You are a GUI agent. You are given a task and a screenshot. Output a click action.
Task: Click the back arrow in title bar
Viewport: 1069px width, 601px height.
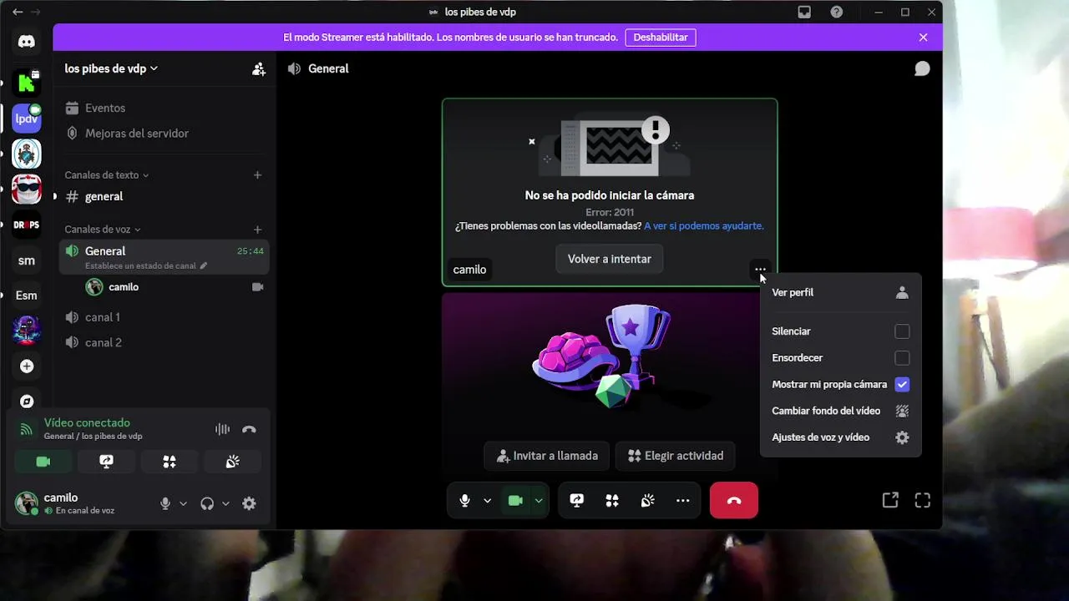(x=18, y=12)
